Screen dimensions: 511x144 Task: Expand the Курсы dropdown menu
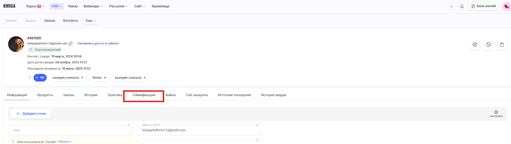pyautogui.click(x=35, y=6)
